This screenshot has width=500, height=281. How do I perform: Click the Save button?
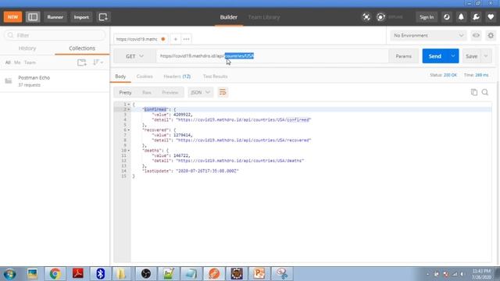coord(472,56)
